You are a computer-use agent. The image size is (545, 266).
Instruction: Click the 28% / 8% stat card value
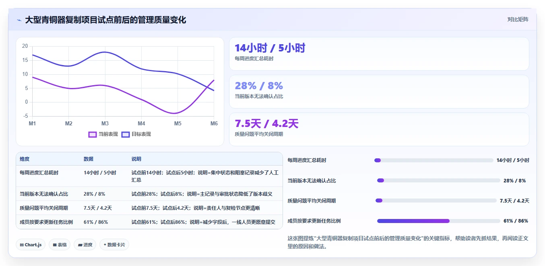pyautogui.click(x=259, y=86)
